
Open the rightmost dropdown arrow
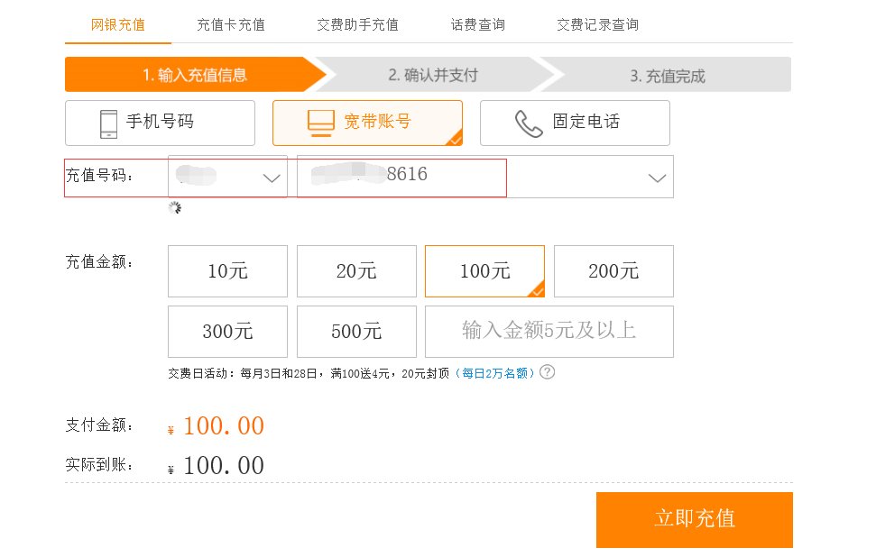pos(656,178)
